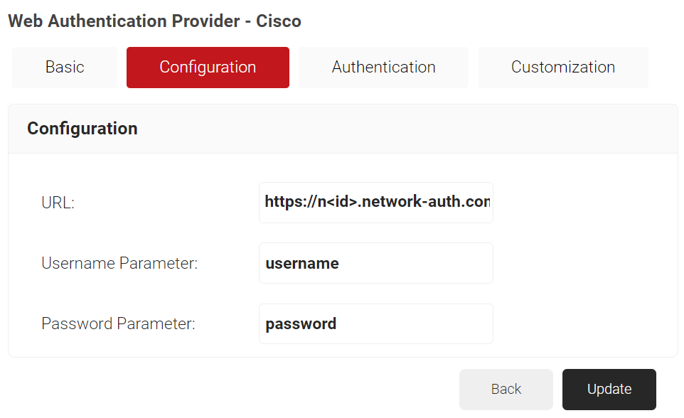Viewport: 684px width, 418px height.
Task: Click the red highlighted active tab
Action: coord(208,68)
